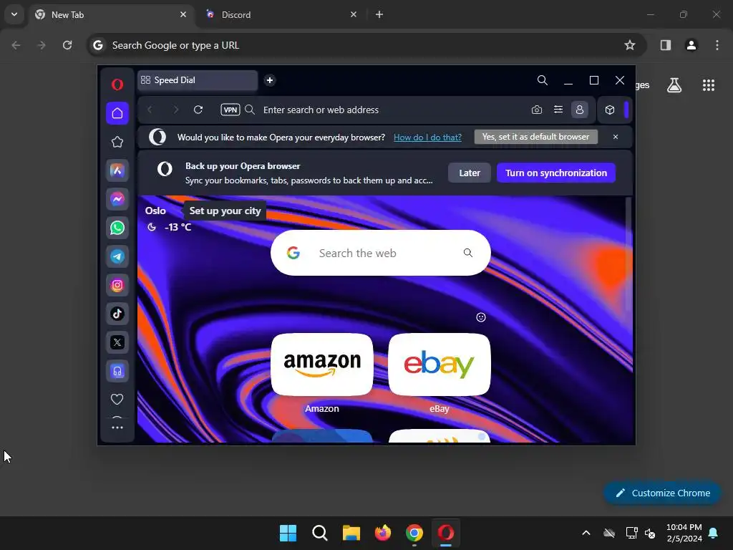The image size is (733, 550).
Task: Switch to the Discord tab in Chrome
Action: click(281, 15)
